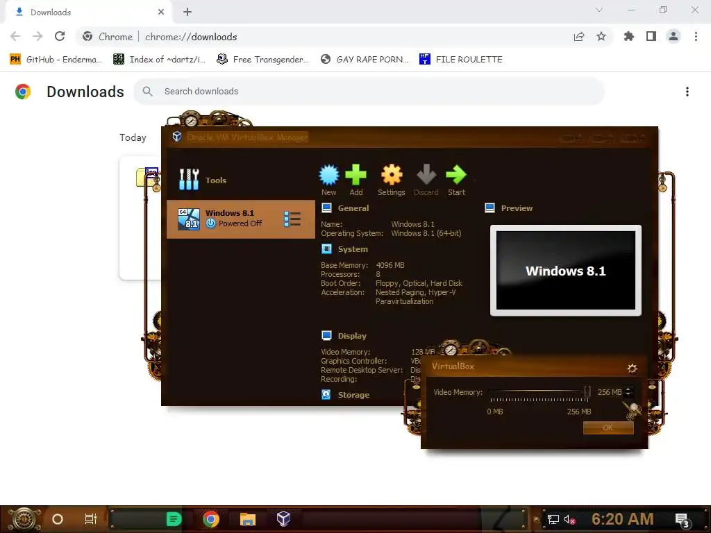Click the gear icon in VirtualBox popup title
711x533 pixels.
point(632,368)
